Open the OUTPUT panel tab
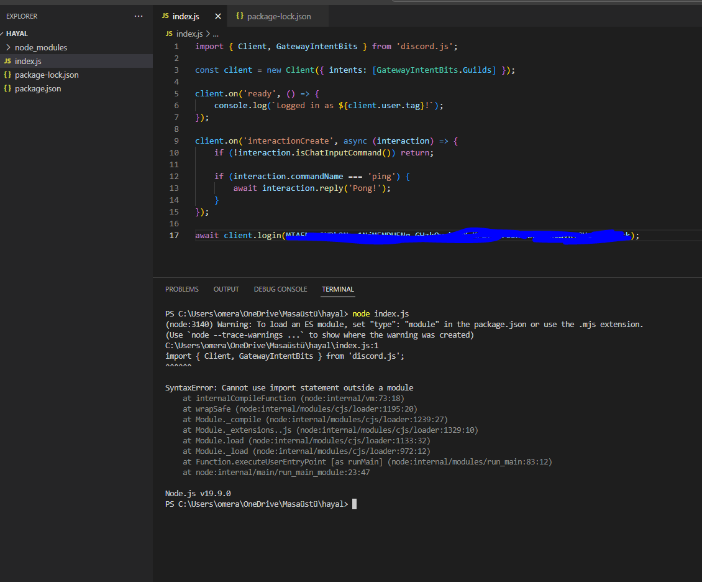The height and width of the screenshot is (582, 702). pos(226,289)
